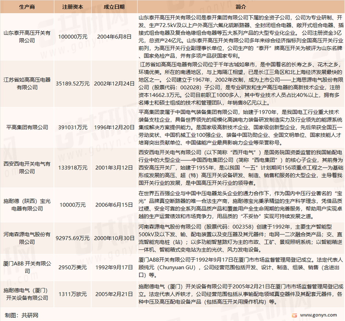Click the 成立日期 column header
Screen dimensions: 345x321
pyautogui.click(x=114, y=7)
